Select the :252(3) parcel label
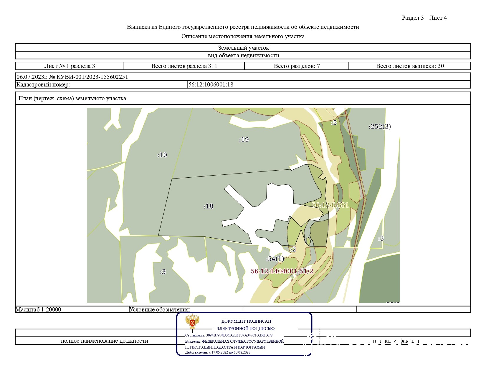Screen dimensions: 486x375 [x=380, y=126]
